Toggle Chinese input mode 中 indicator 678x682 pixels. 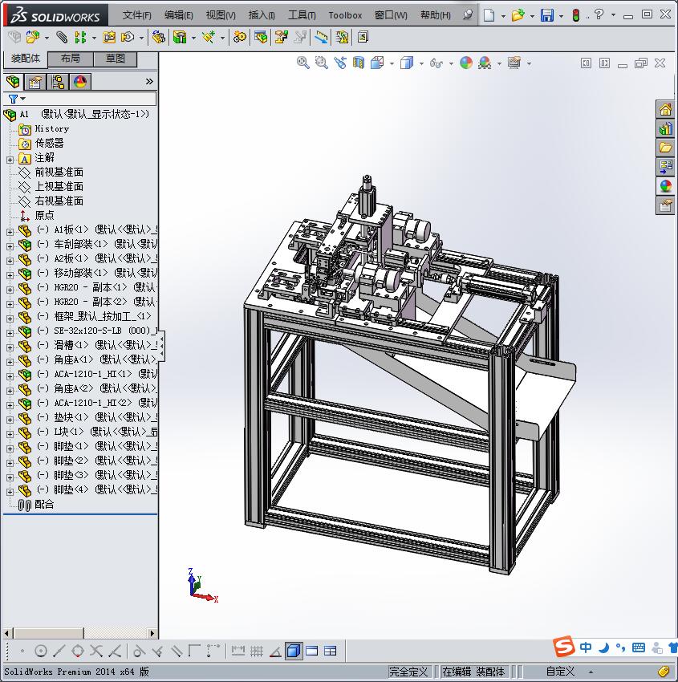point(586,647)
